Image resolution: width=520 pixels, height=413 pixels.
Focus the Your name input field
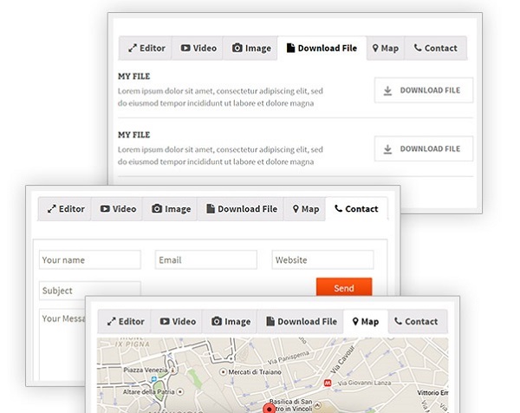point(90,260)
